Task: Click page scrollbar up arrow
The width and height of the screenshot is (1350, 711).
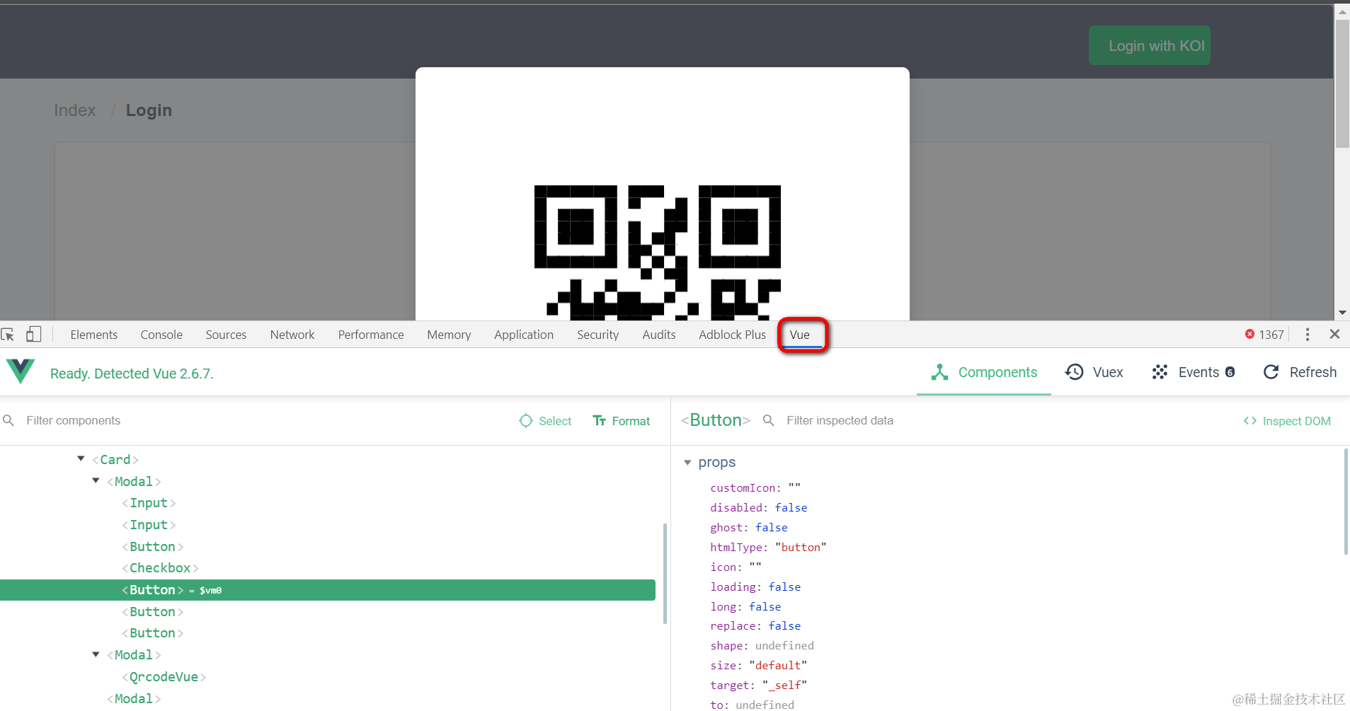Action: click(x=1342, y=12)
